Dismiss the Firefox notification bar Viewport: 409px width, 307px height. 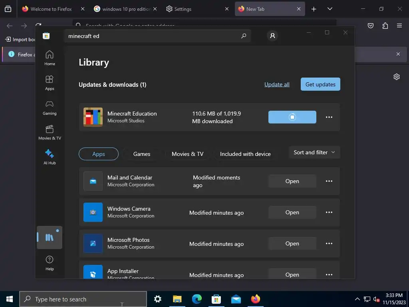[398, 54]
